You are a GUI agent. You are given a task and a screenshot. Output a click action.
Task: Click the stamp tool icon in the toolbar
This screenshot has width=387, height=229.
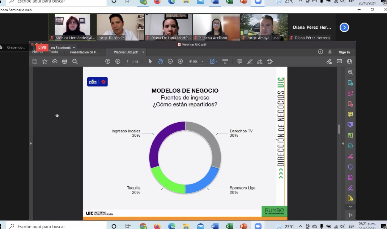point(270,62)
